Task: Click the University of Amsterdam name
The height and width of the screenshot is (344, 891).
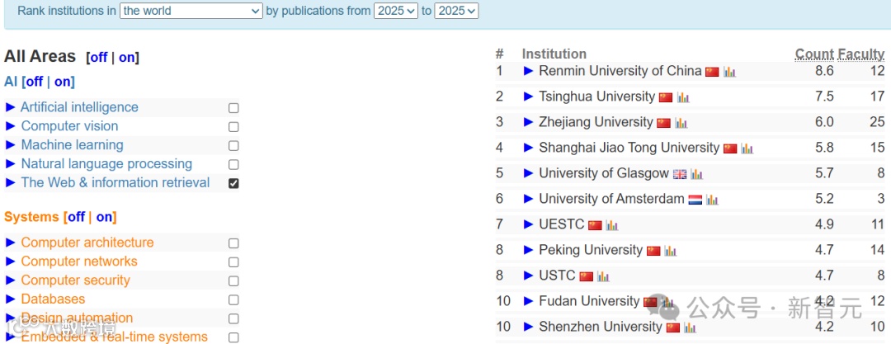Action: [x=611, y=199]
